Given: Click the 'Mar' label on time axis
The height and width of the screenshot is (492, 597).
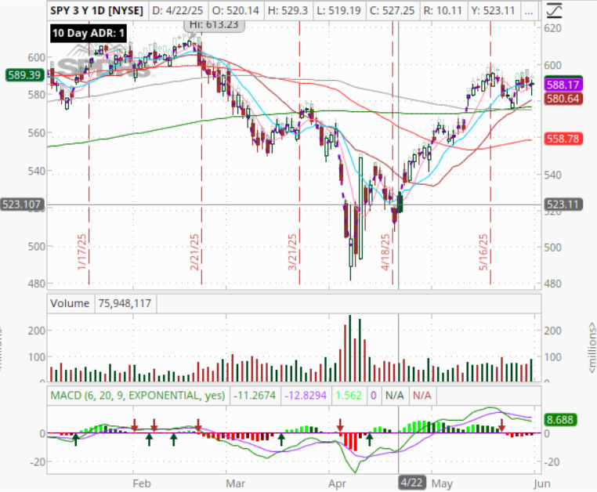Looking at the screenshot, I should (235, 483).
